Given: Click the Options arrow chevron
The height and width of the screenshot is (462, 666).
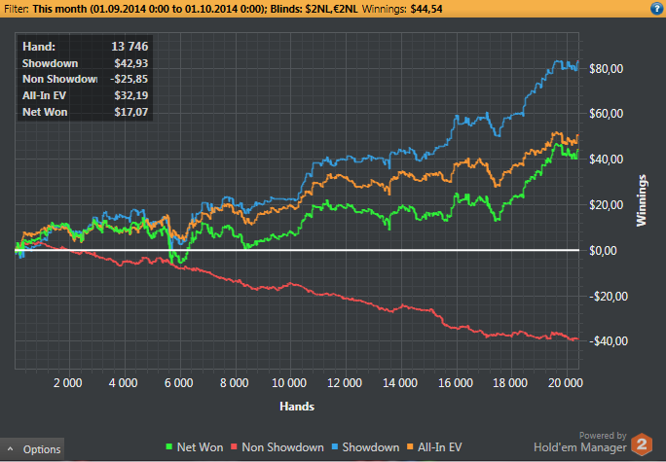Looking at the screenshot, I should (11, 449).
